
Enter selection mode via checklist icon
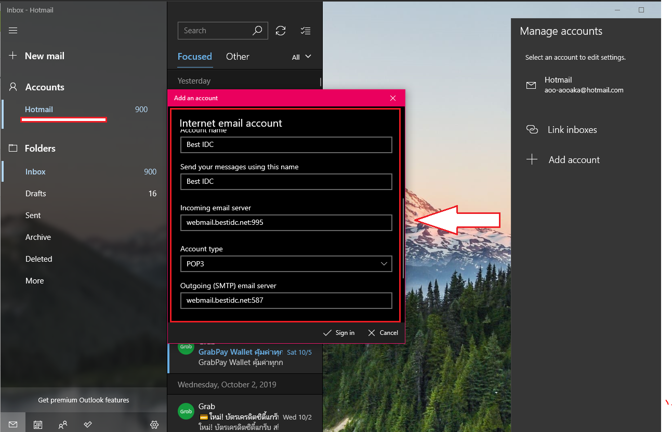tap(306, 31)
